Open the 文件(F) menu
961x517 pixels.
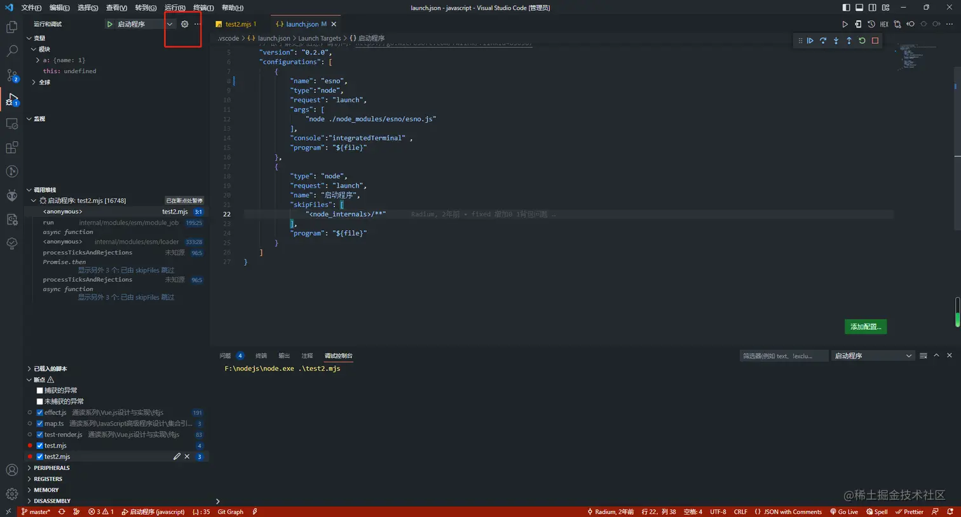click(31, 8)
